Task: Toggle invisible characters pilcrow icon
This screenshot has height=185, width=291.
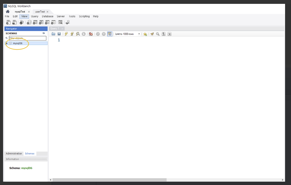Action: coord(163,34)
